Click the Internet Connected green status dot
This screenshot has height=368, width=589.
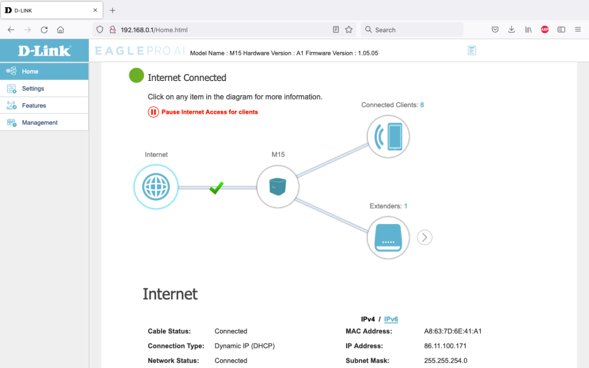coord(136,76)
